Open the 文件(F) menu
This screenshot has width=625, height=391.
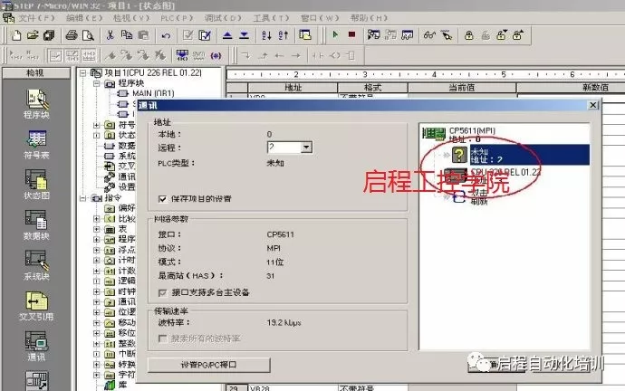tap(36, 17)
